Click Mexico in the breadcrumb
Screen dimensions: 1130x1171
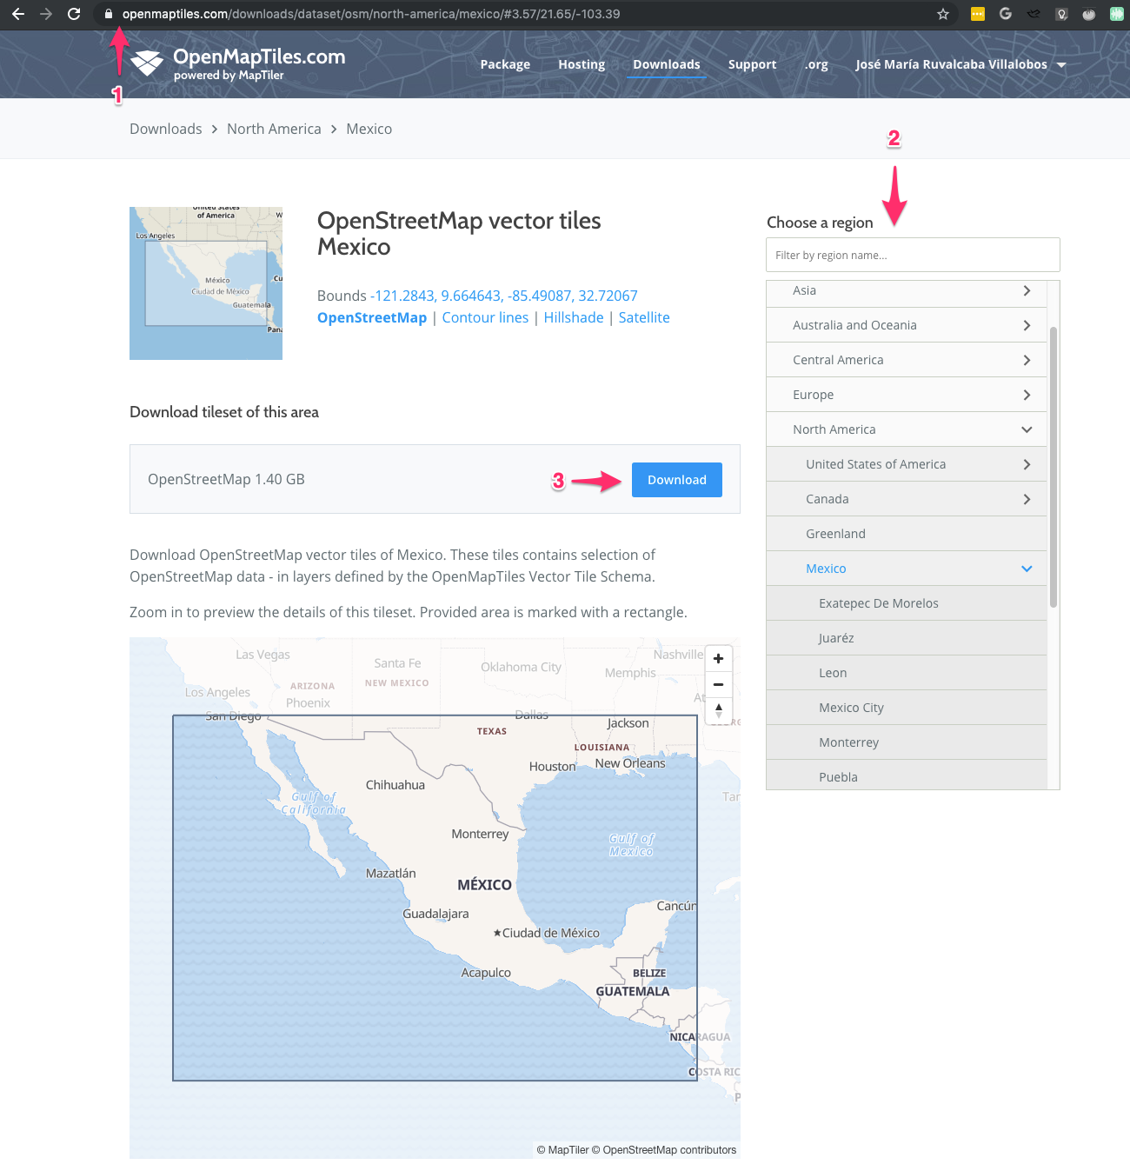coord(369,129)
